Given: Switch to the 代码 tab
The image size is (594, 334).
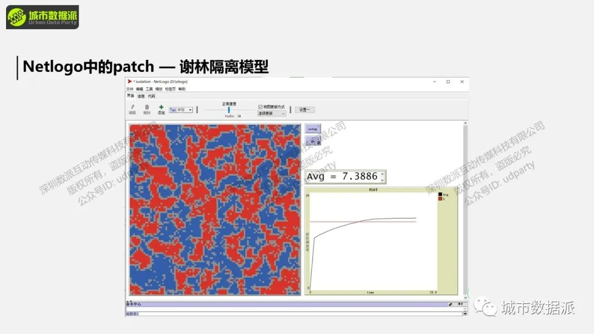Looking at the screenshot, I should (x=152, y=96).
